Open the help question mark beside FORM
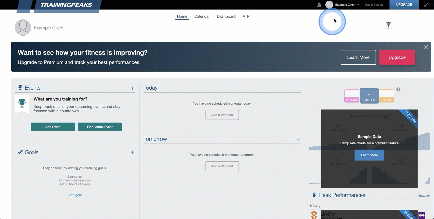The image size is (434, 219). pos(398,90)
